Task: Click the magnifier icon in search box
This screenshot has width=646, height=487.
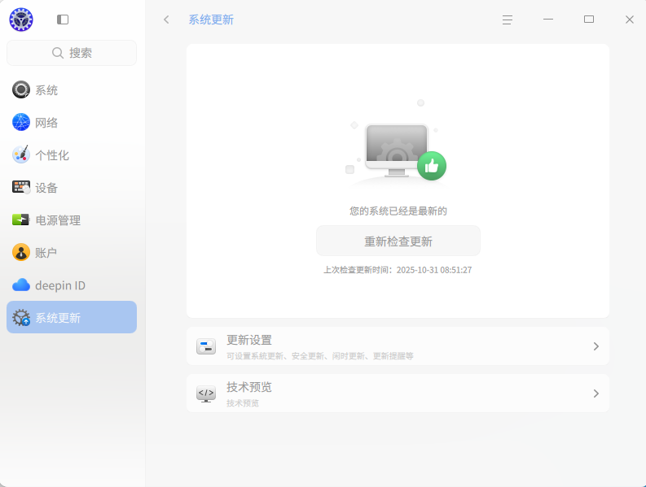Action: [x=58, y=53]
